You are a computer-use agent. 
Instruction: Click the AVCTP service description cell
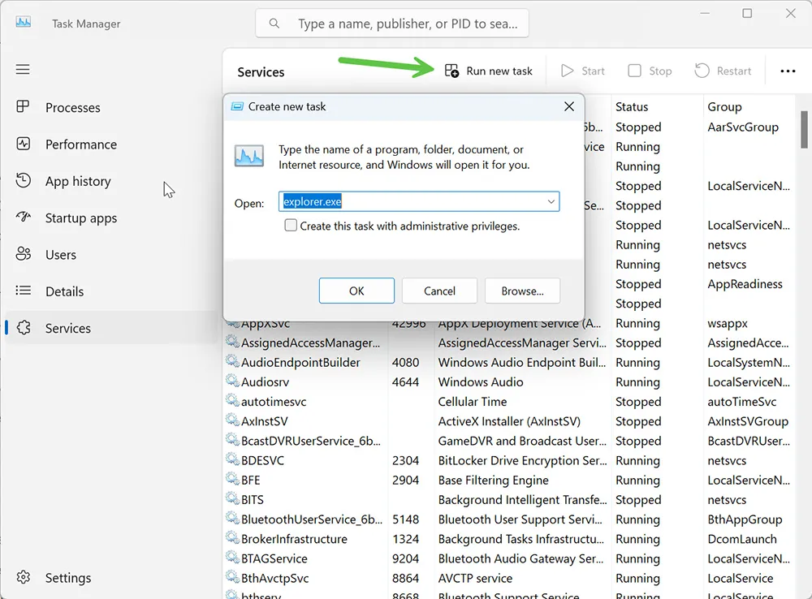click(x=475, y=578)
